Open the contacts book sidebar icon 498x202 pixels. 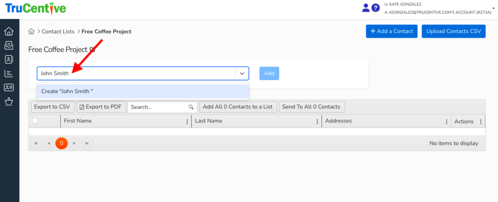[x=8, y=60]
